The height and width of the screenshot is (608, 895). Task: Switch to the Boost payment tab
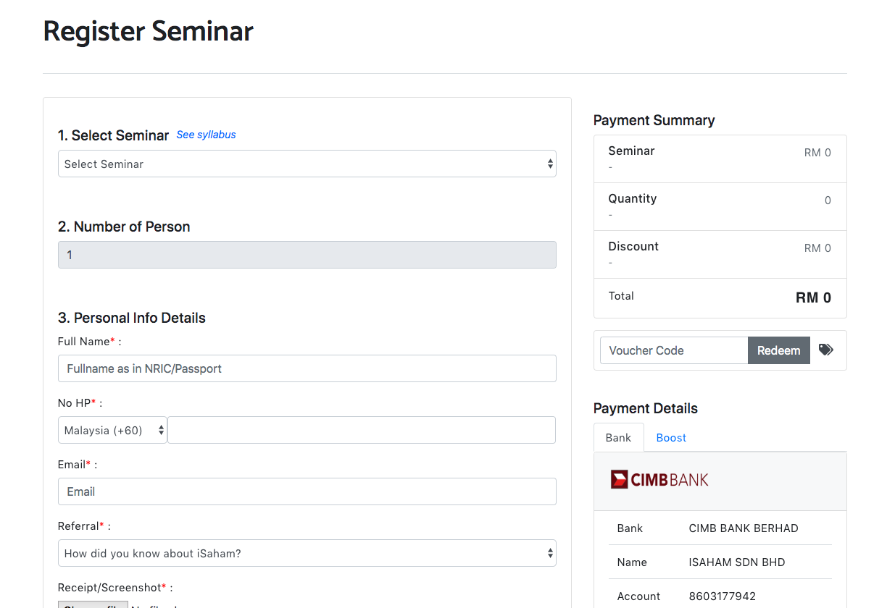tap(671, 438)
